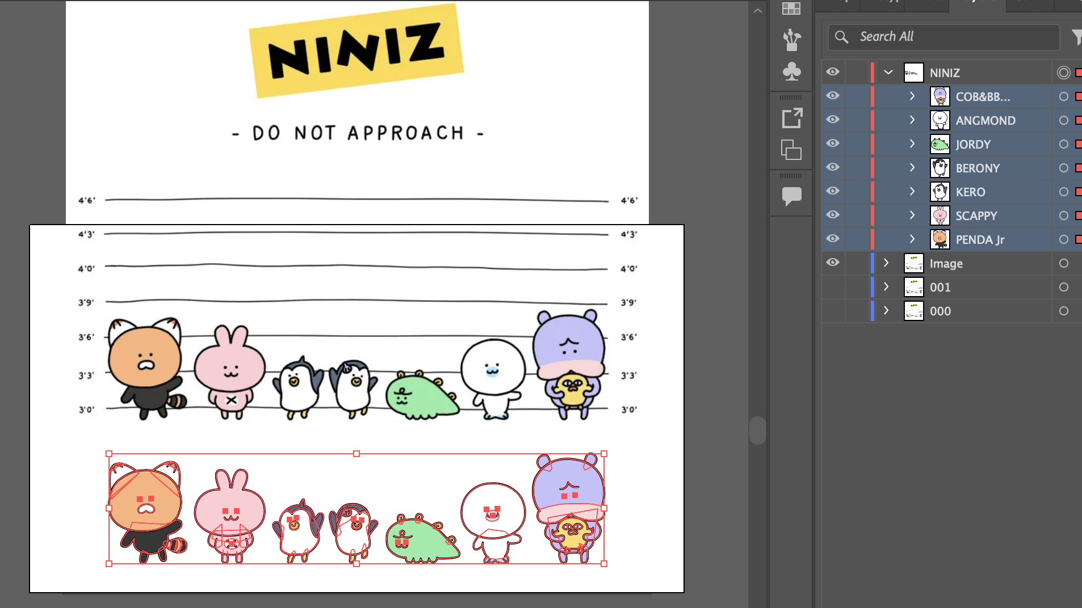The height and width of the screenshot is (608, 1082).
Task: Select the KERO layer row
Action: pos(951,192)
